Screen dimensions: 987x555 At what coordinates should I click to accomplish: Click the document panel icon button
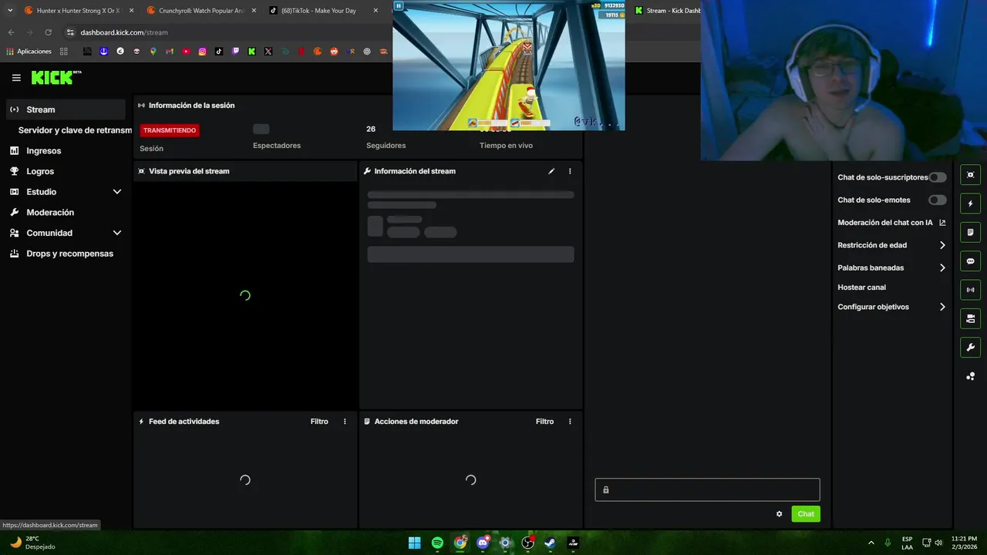(x=970, y=232)
